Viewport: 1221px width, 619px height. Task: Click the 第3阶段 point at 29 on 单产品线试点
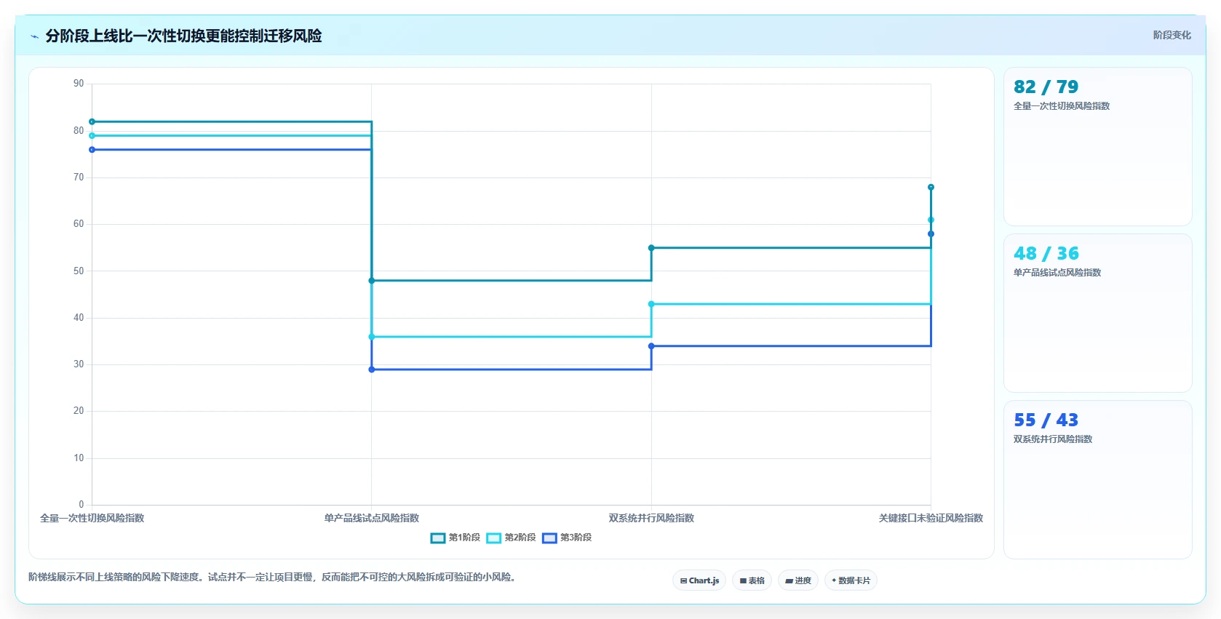click(372, 370)
